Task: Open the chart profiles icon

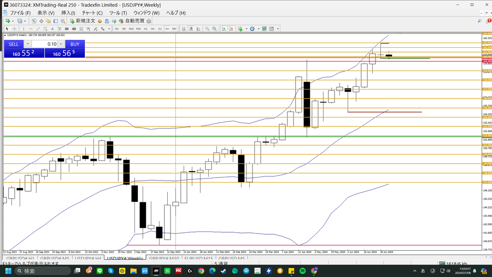Action: [x=20, y=21]
